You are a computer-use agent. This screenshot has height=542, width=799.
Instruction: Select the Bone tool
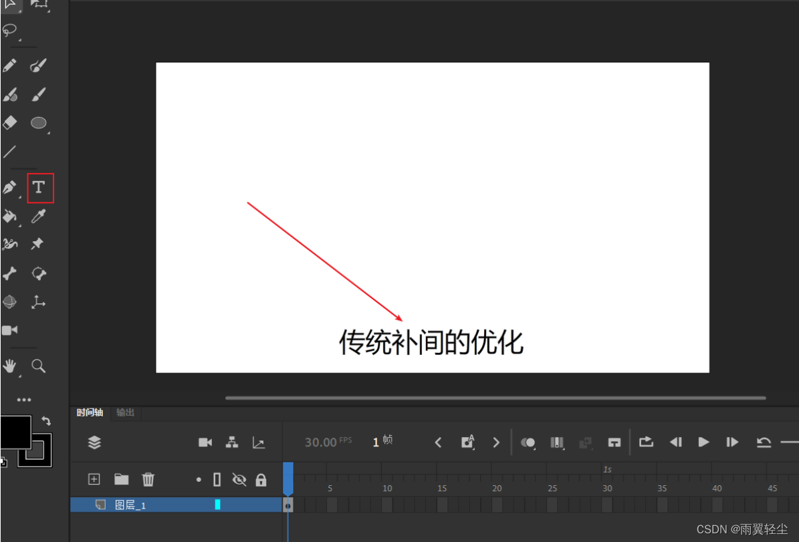(x=11, y=273)
